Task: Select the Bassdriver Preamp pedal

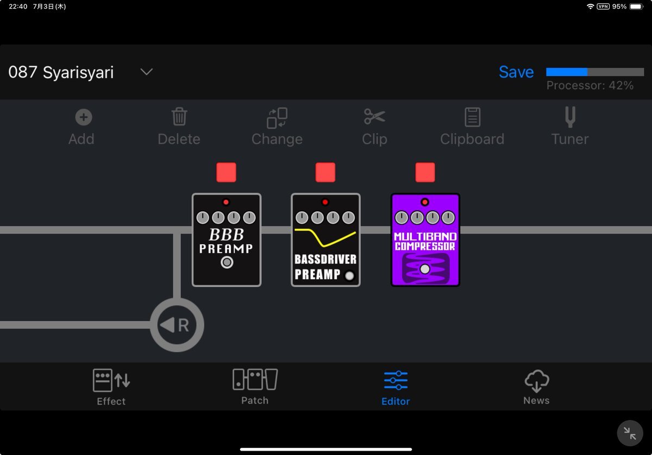Action: tap(325, 240)
